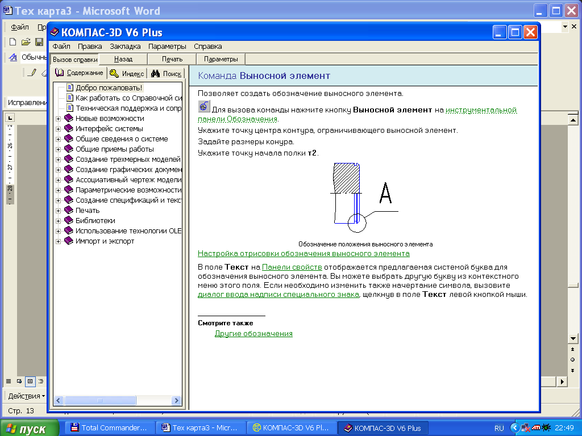Click the Общие приемы работы book icon
582x436 pixels.
click(69, 149)
